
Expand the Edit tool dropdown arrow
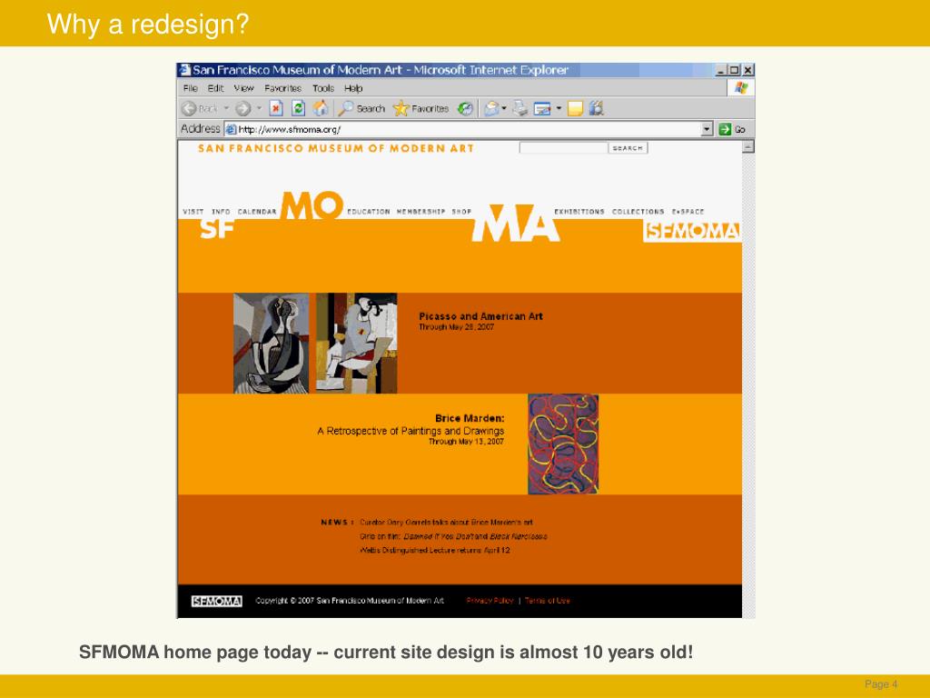[559, 109]
